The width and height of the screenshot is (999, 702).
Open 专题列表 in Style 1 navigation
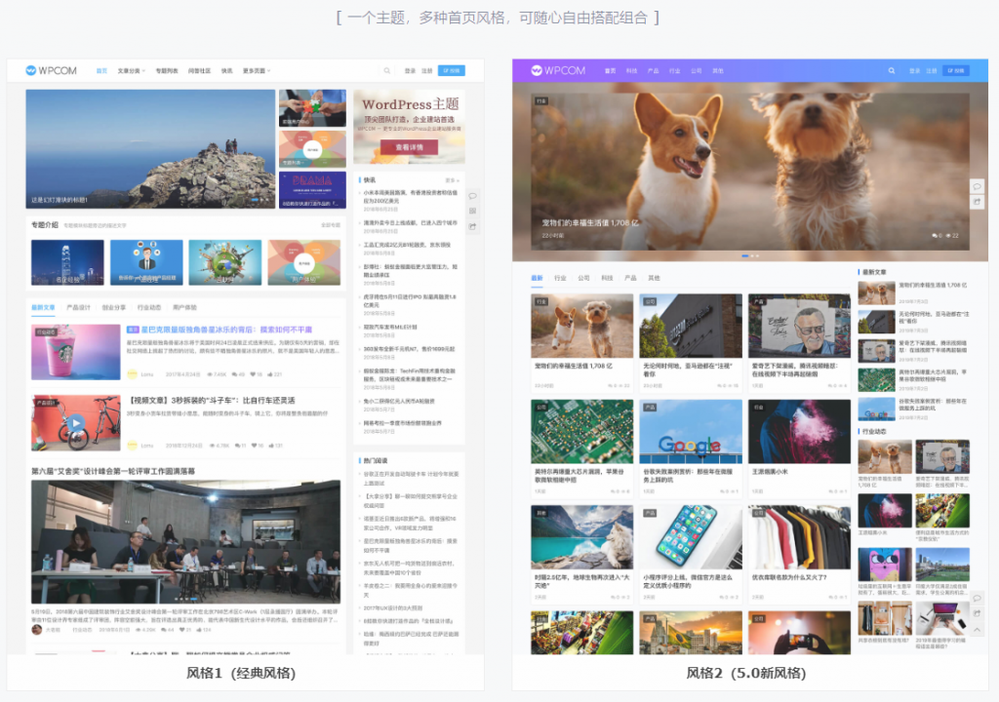(x=167, y=71)
